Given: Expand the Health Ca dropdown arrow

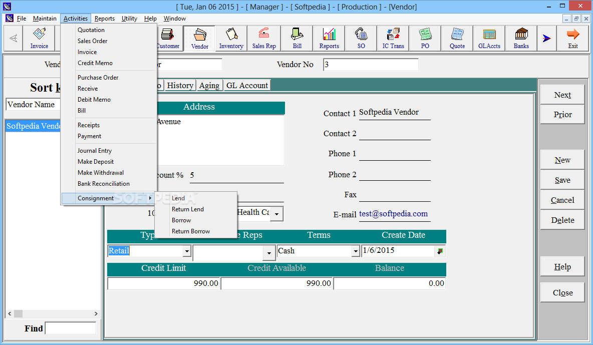Looking at the screenshot, I should pyautogui.click(x=277, y=214).
